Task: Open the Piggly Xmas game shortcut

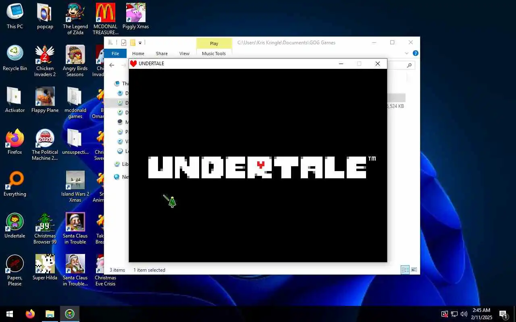Action: [x=135, y=17]
